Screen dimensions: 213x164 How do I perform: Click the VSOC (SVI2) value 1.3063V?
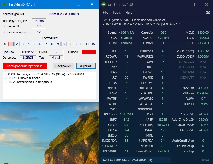(x=203, y=51)
